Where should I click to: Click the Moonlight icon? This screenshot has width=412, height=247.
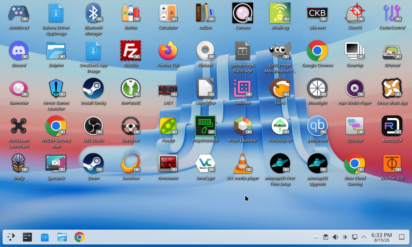(317, 88)
